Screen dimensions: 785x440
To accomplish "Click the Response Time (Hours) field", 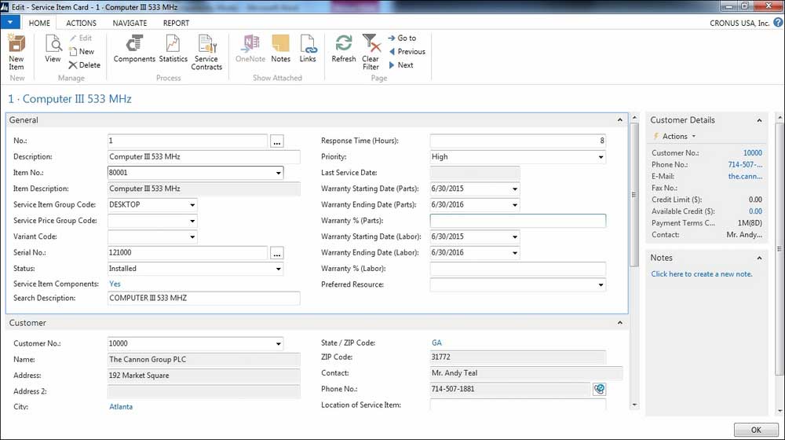I will tap(517, 141).
